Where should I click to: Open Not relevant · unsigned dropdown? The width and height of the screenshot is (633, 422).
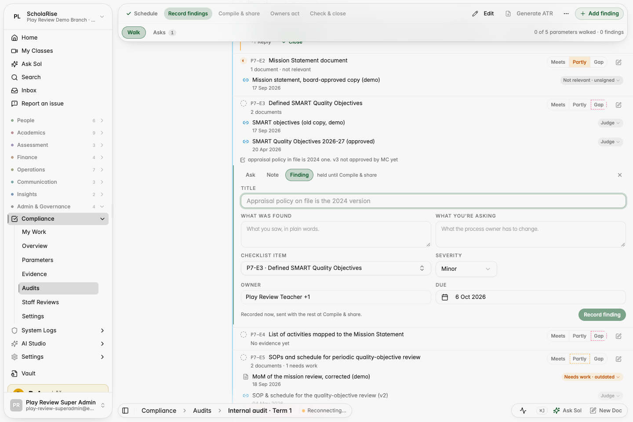point(592,80)
